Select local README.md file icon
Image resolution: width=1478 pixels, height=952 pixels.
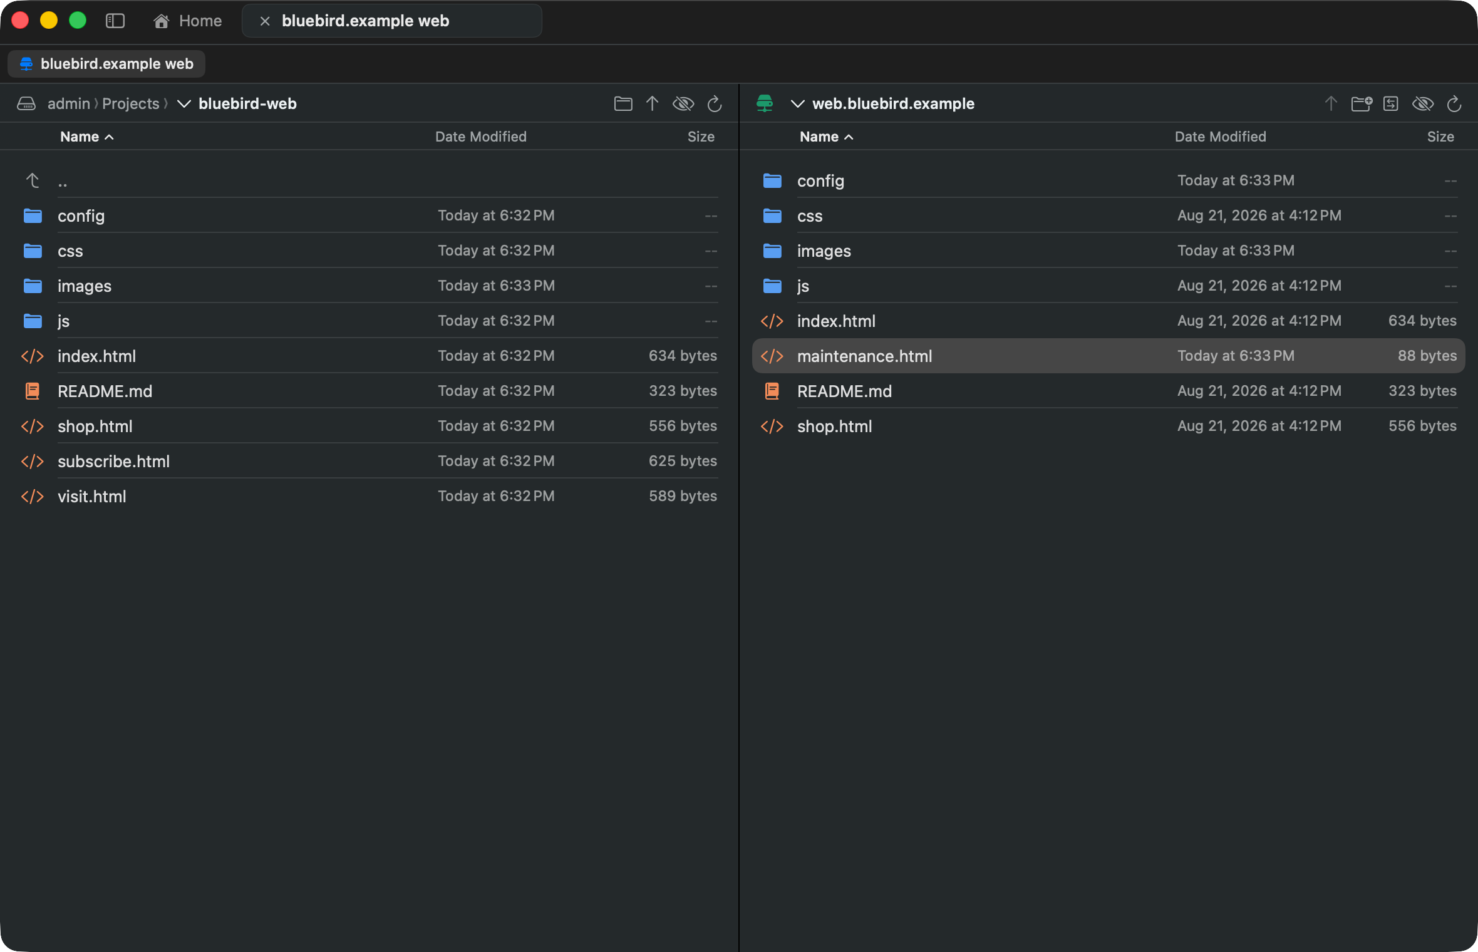(33, 391)
